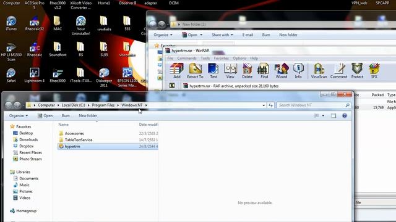Open the WinRAR Favorites menu
The height and width of the screenshot is (222, 396).
coord(222,58)
